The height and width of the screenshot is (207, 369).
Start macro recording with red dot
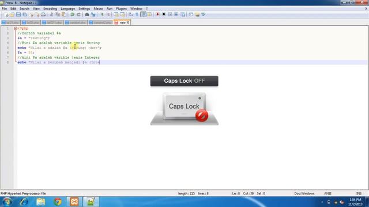pos(157,14)
